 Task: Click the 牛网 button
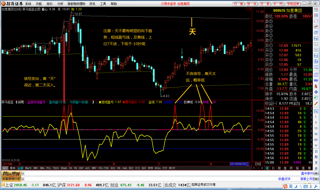[x=278, y=4]
